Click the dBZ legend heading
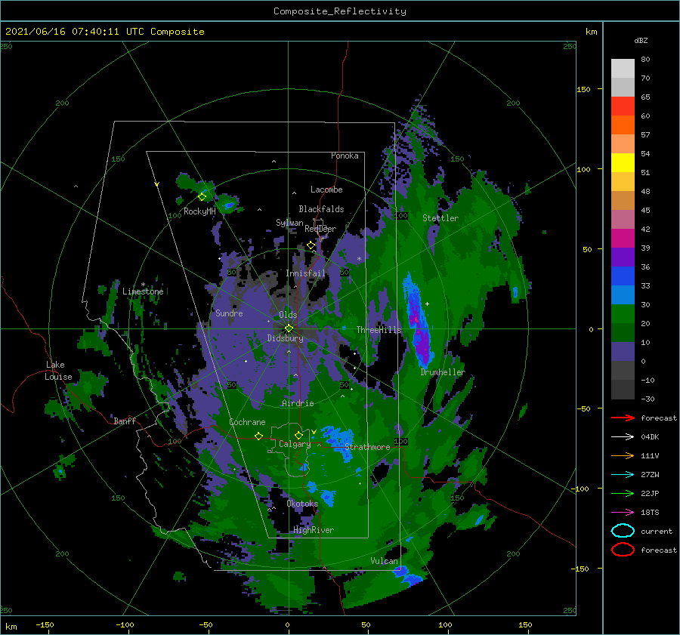 (x=641, y=40)
